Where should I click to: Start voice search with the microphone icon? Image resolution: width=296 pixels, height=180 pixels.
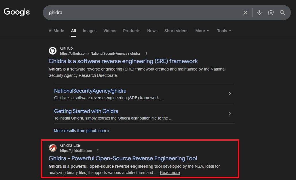click(259, 13)
